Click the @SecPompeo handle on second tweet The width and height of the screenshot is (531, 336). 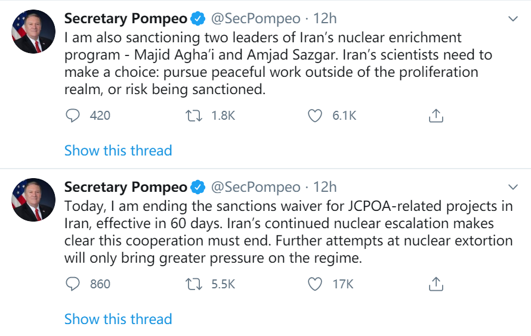point(255,187)
